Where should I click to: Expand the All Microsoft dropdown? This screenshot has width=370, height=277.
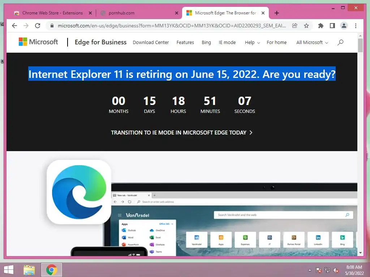coord(312,43)
